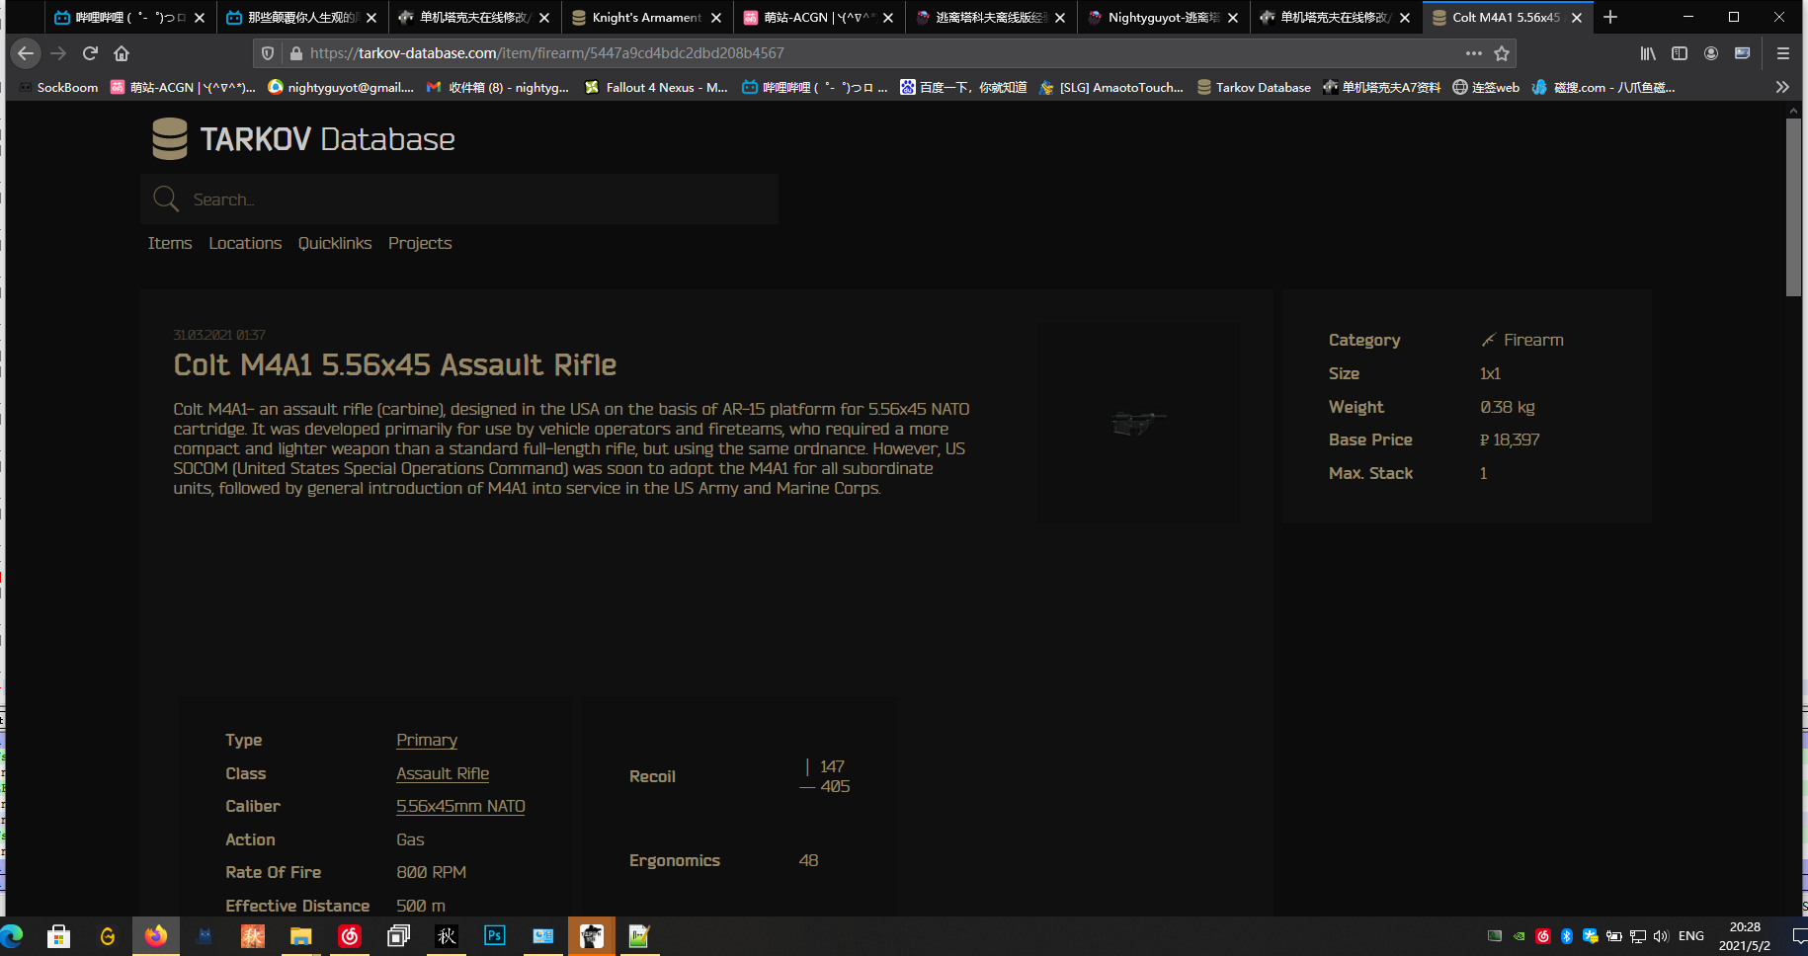The width and height of the screenshot is (1808, 956).
Task: Show more bookmarks via the chevron
Action: [1782, 87]
